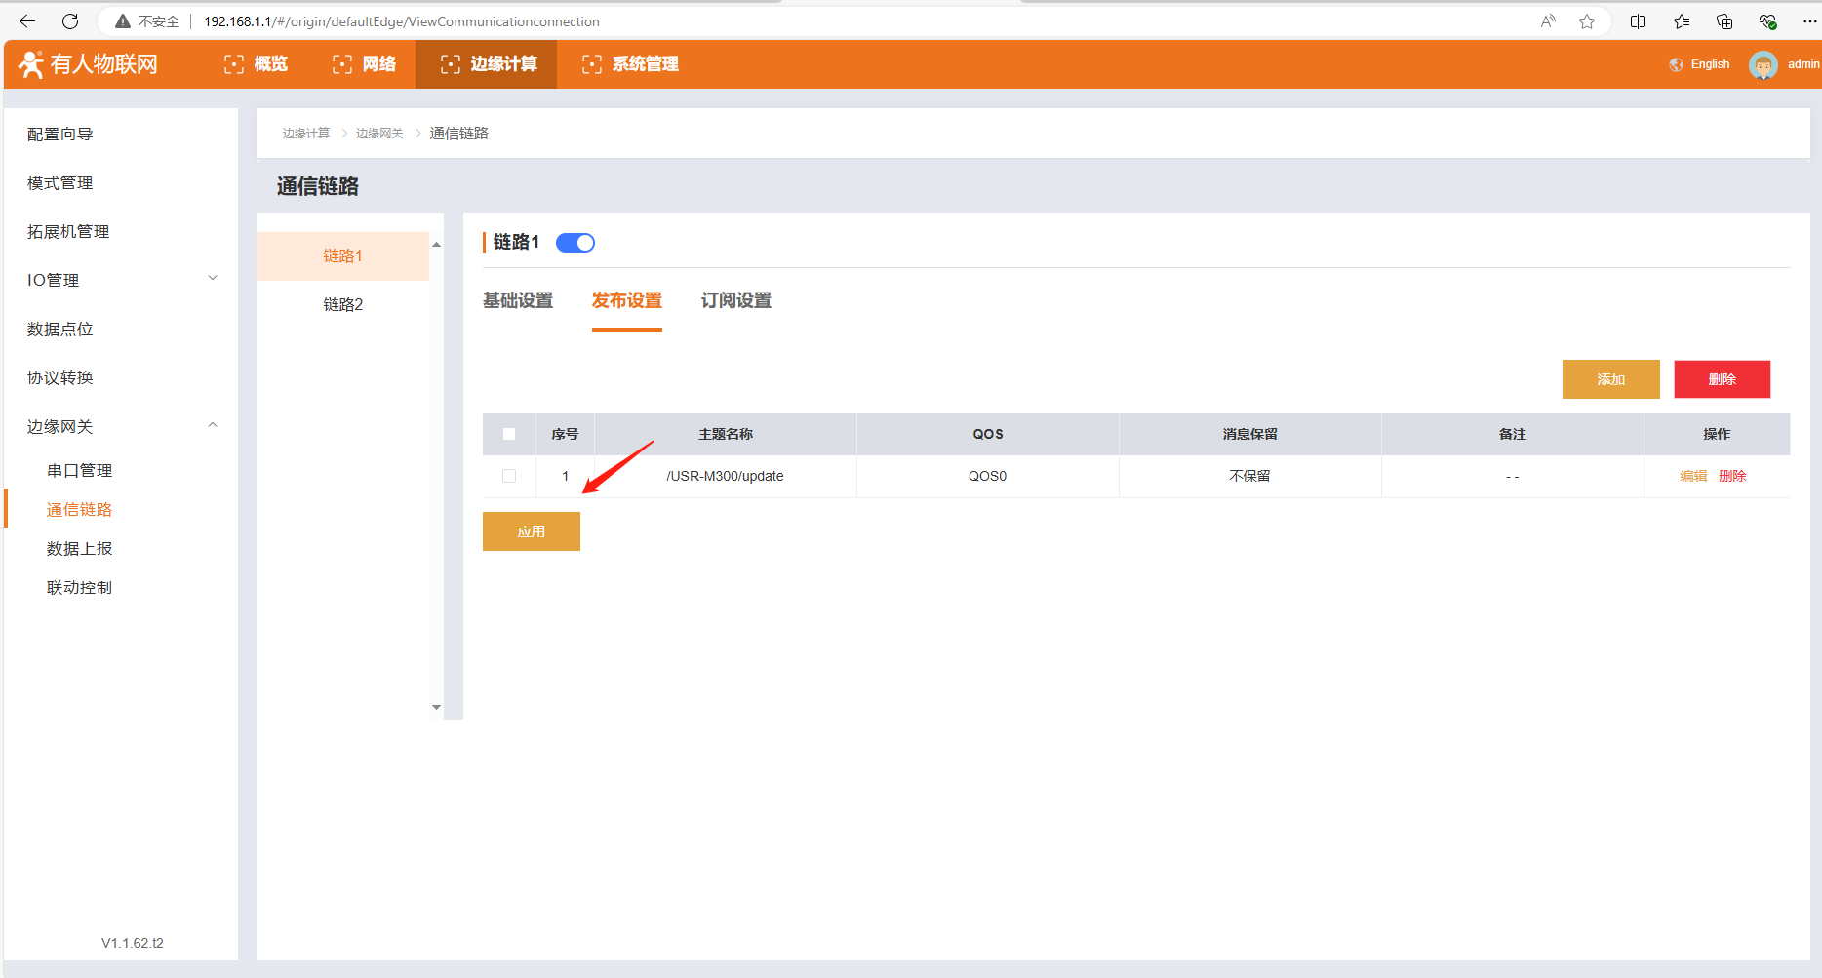The image size is (1822, 978).
Task: Click the 应用 apply button
Action: tap(532, 531)
